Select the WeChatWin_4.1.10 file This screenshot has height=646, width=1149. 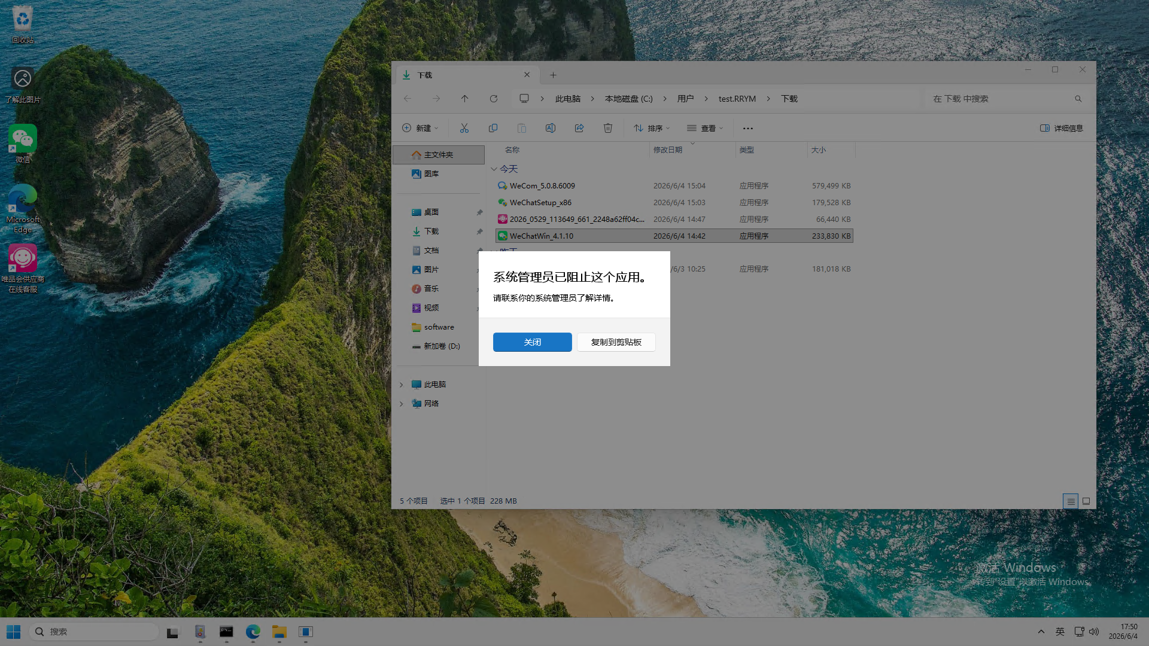[x=674, y=236]
